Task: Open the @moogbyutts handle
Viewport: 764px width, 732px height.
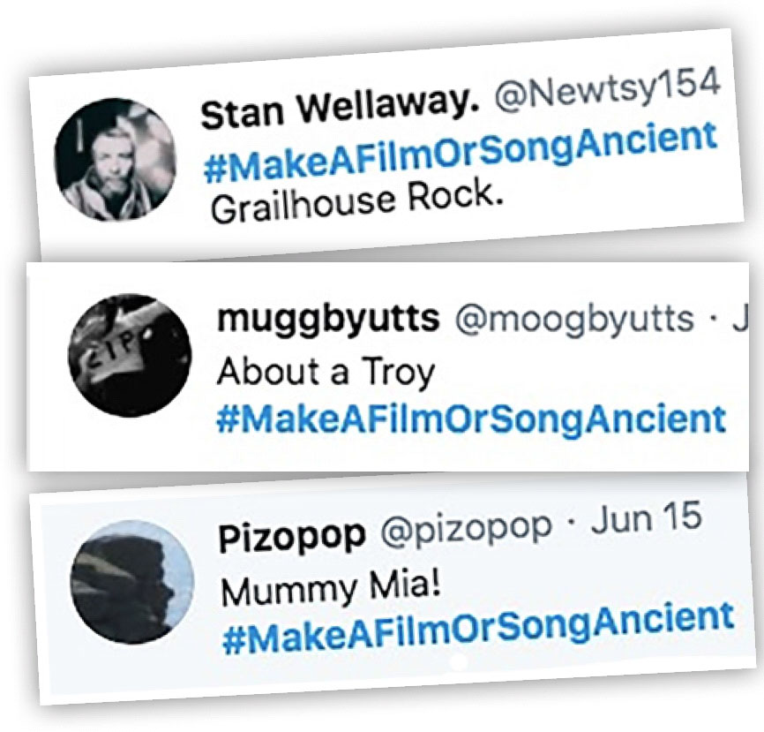Action: point(574,319)
